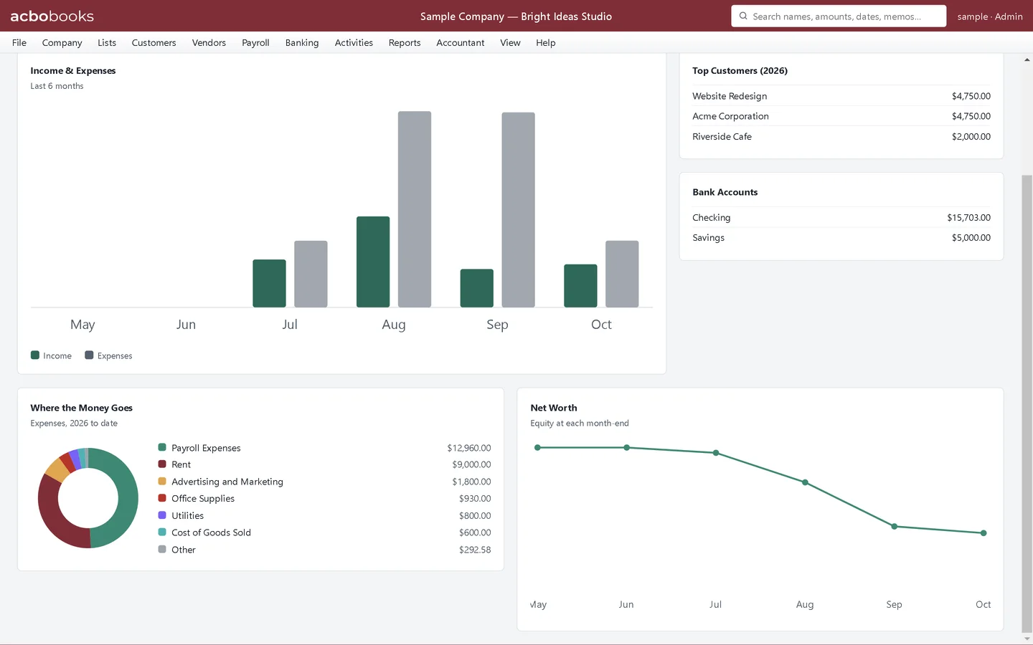Click the vertical scrollbar thumb
The width and height of the screenshot is (1033, 645).
click(x=1027, y=403)
